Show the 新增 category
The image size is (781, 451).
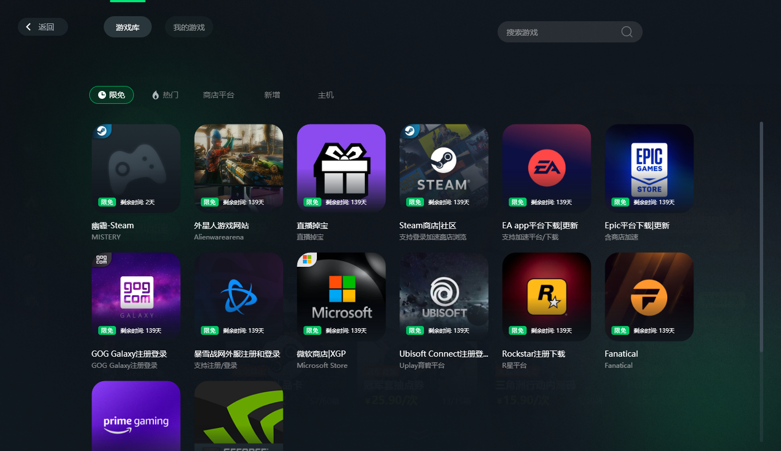pos(272,95)
